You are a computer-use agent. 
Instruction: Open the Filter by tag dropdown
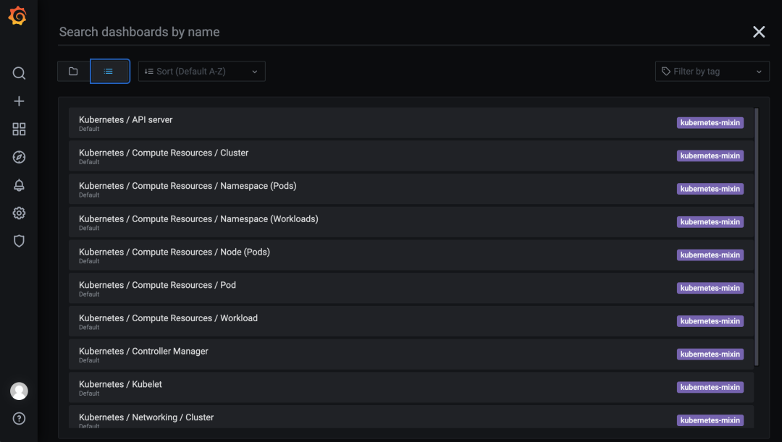pyautogui.click(x=712, y=72)
